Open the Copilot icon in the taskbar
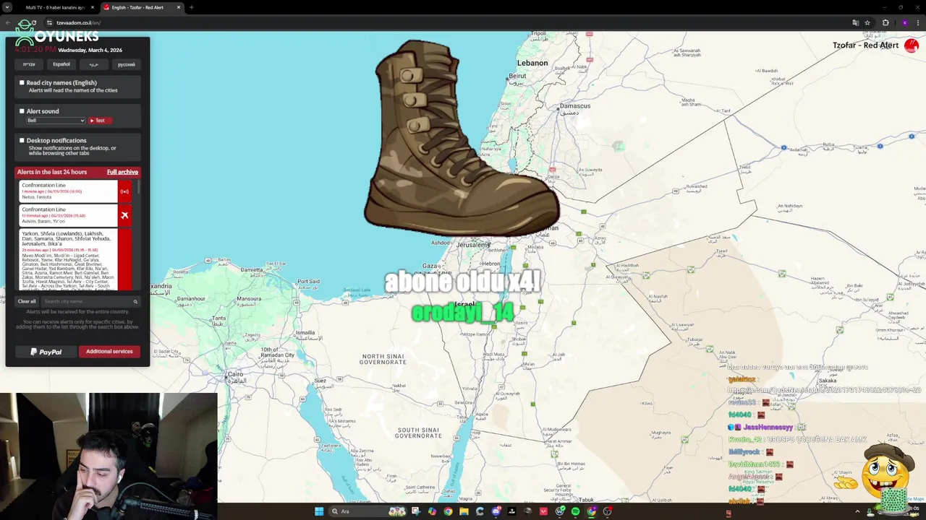926x520 pixels. [x=432, y=511]
